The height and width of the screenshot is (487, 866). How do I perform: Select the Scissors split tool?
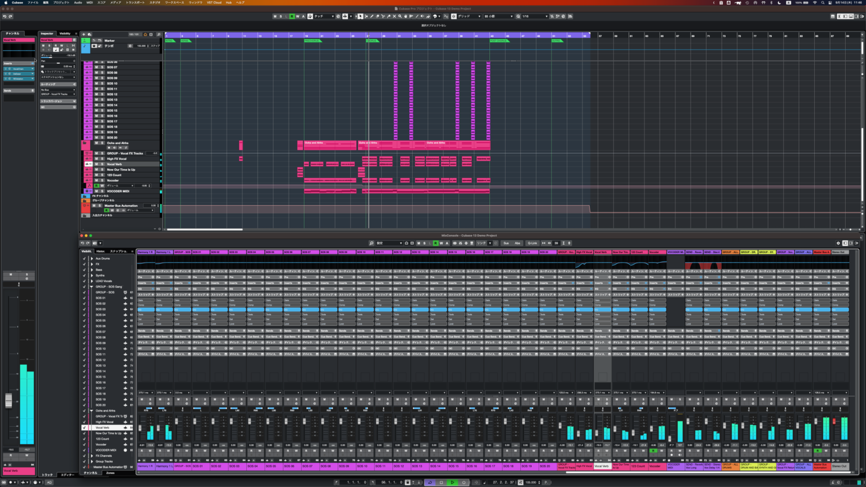pyautogui.click(x=383, y=17)
